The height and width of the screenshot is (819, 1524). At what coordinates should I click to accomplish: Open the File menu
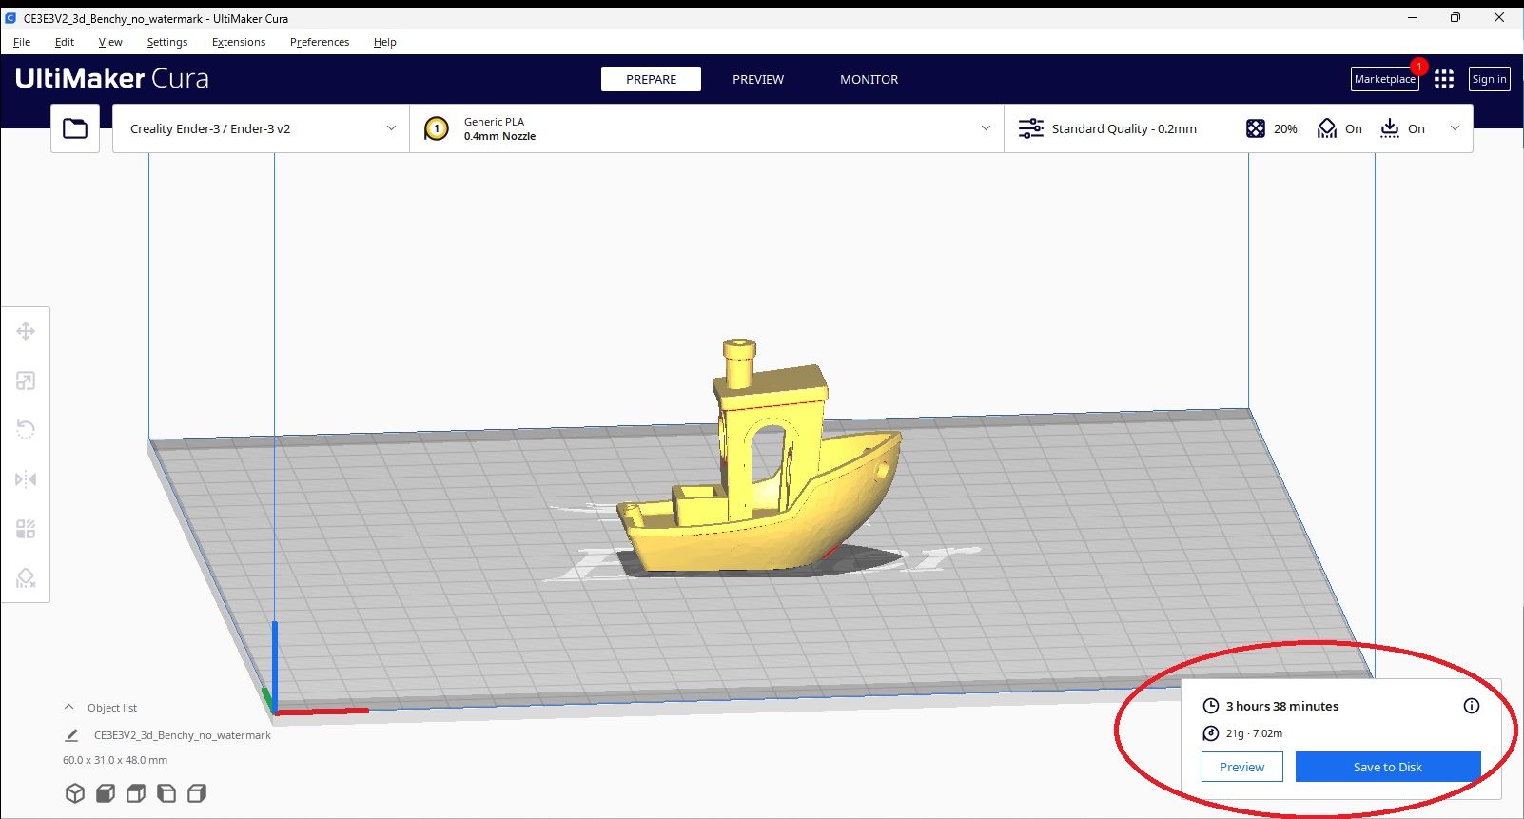(22, 42)
